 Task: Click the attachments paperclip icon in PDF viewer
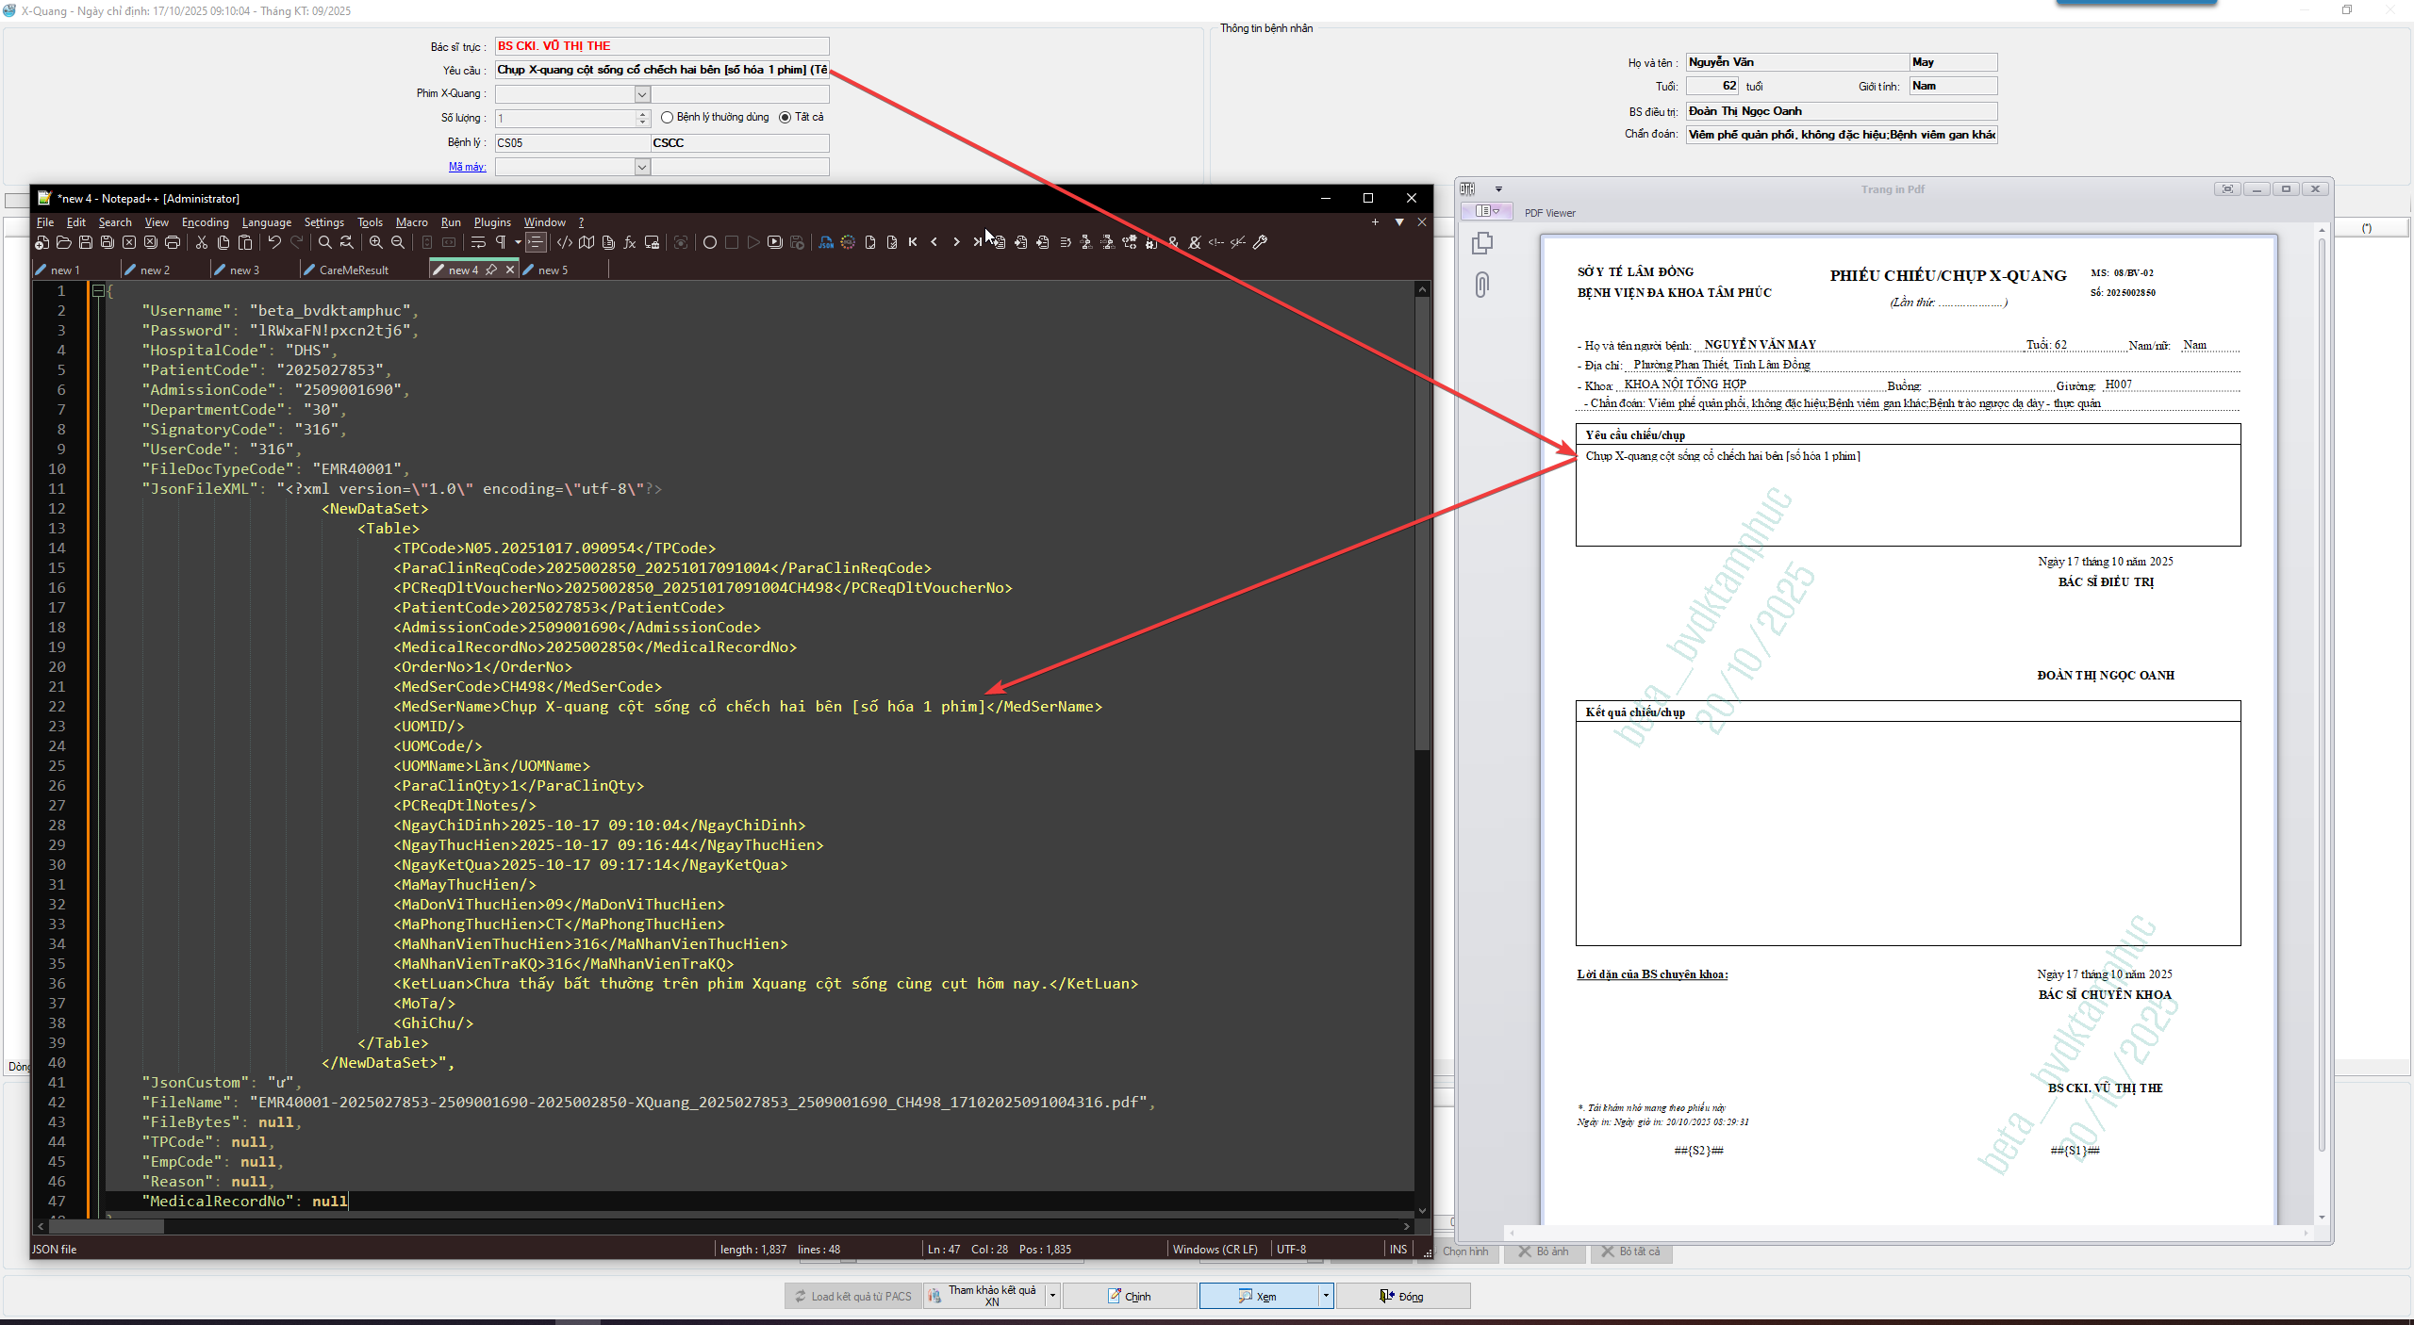click(x=1481, y=284)
